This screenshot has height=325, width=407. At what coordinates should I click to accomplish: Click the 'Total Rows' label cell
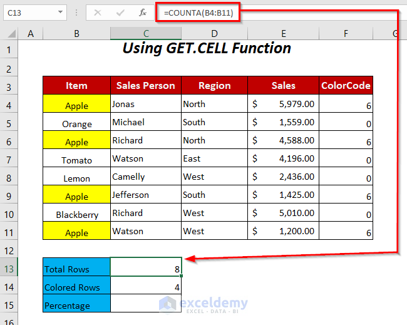[76, 267]
